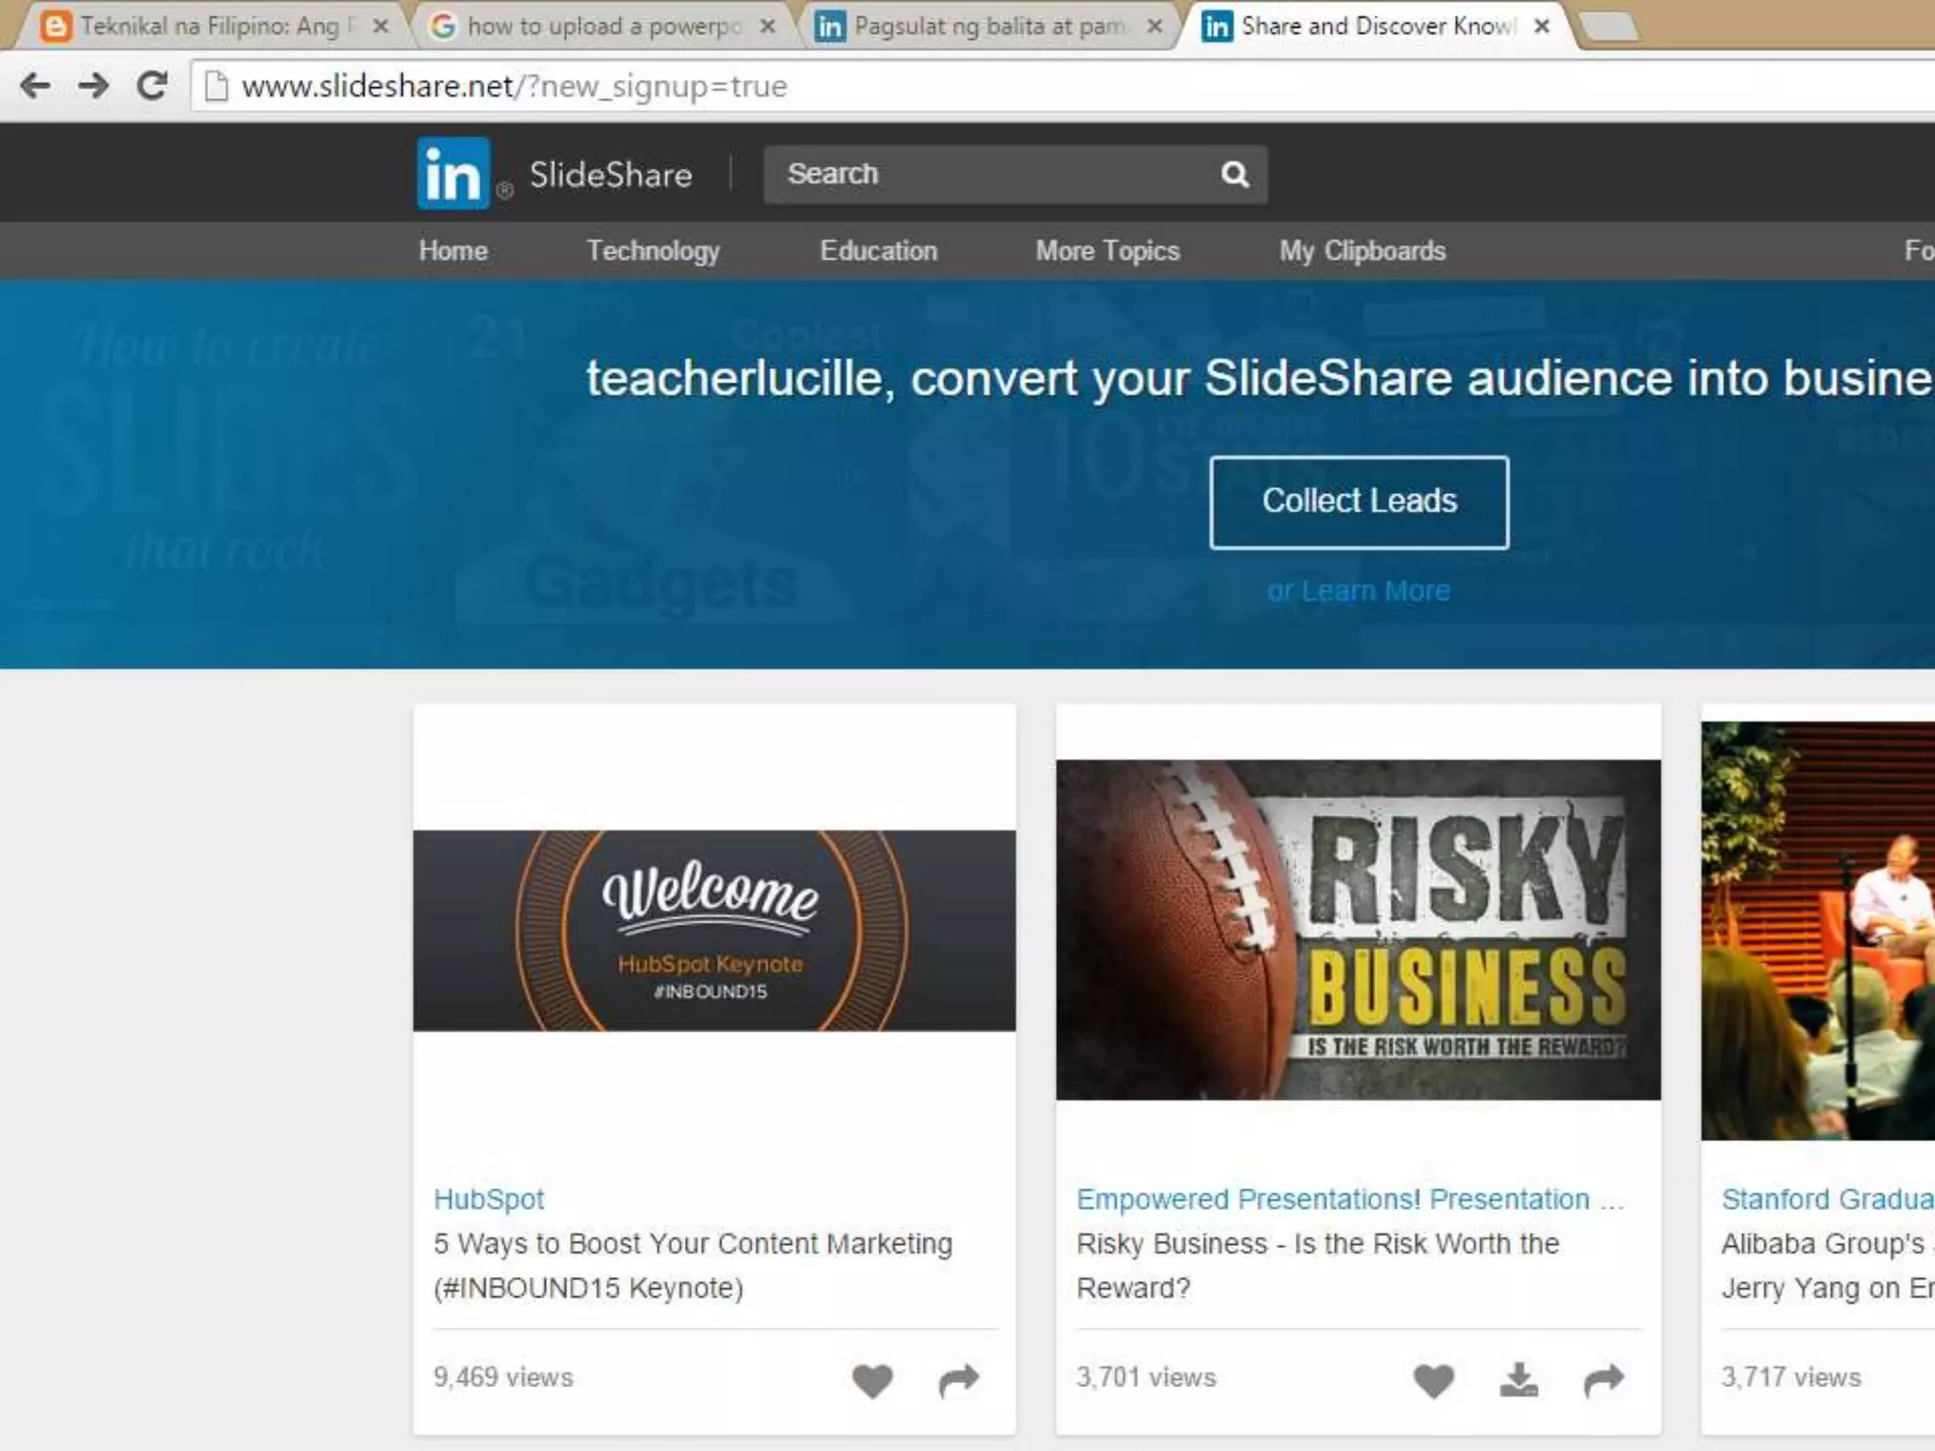Download the Risky Business presentation
Screen dimensions: 1935x1451
point(1518,1380)
